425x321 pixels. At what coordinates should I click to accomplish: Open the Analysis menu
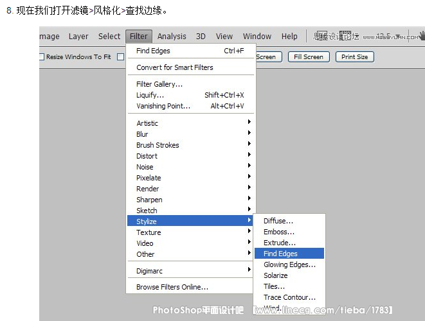coord(172,37)
